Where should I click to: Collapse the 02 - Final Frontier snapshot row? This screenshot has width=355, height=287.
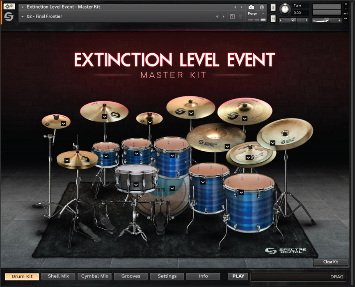click(22, 16)
